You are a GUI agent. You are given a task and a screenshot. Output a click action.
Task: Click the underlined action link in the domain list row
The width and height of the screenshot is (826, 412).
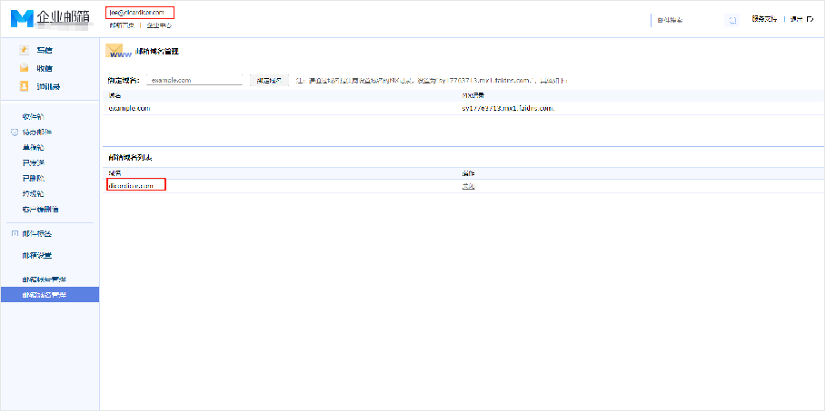click(468, 186)
